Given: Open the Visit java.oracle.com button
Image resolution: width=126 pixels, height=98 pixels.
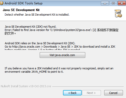Looking at the screenshot, I should (62, 55).
